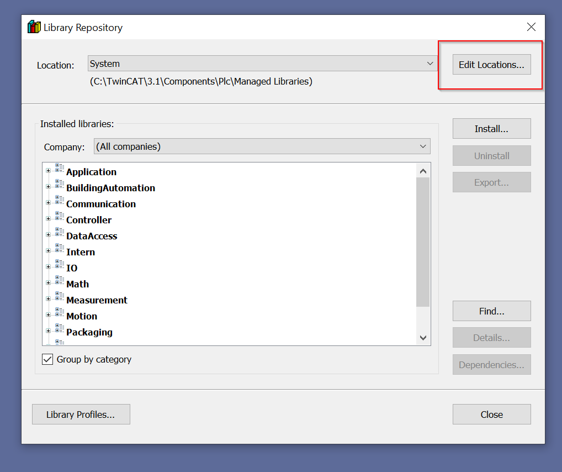
Task: Expand the IO tree node
Action: click(x=49, y=267)
